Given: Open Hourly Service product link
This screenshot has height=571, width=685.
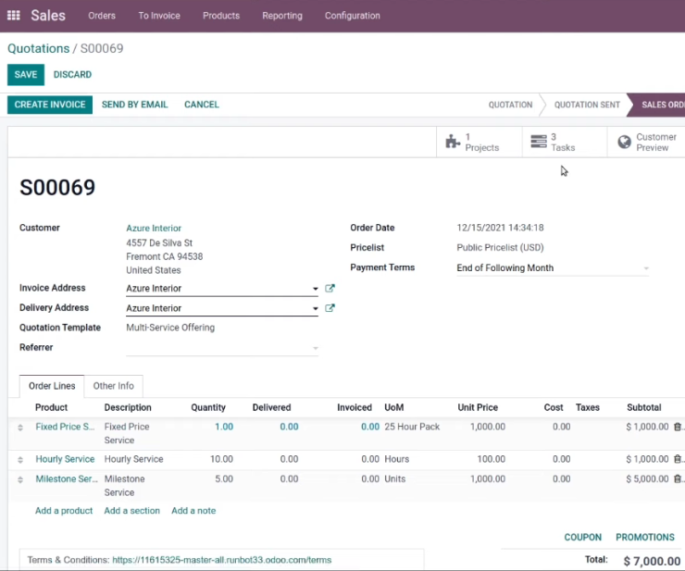Looking at the screenshot, I should tap(65, 459).
